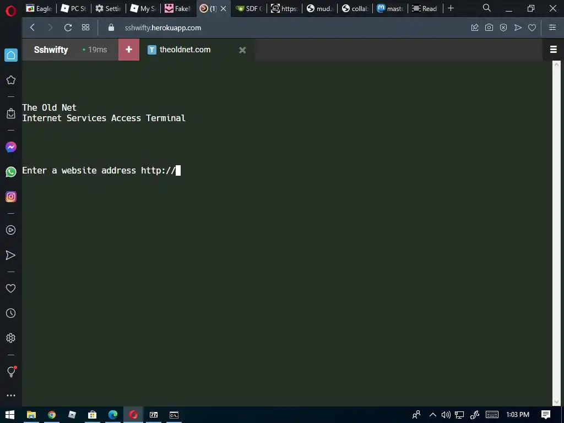564x423 pixels.
Task: Go forward to the next page
Action: (x=50, y=28)
